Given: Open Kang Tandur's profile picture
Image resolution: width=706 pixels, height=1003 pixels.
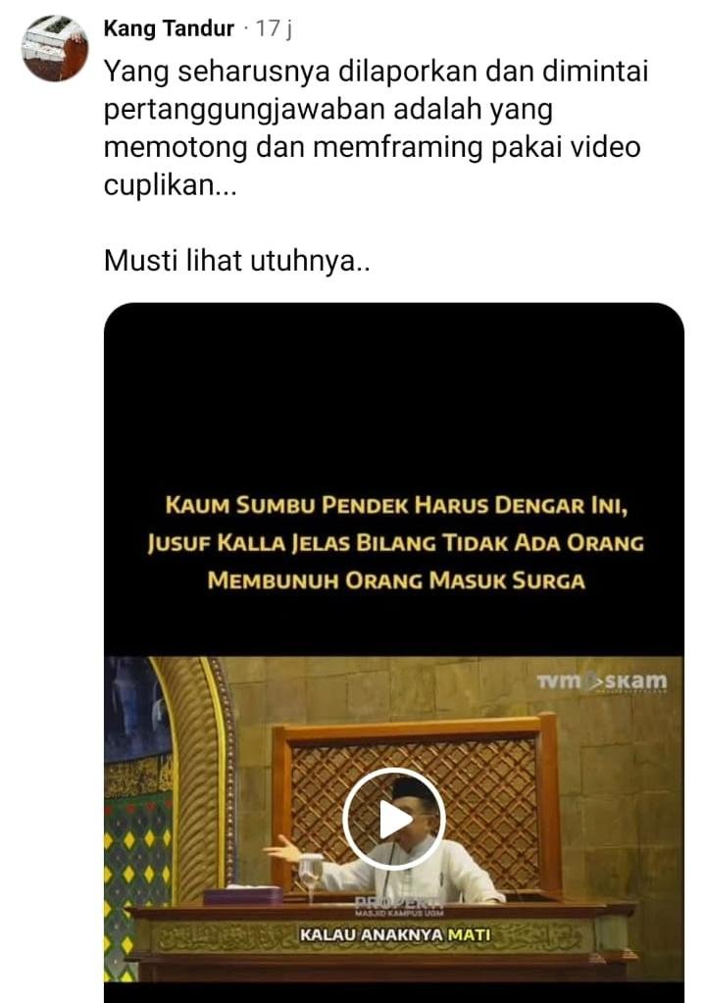Looking at the screenshot, I should [x=54, y=49].
